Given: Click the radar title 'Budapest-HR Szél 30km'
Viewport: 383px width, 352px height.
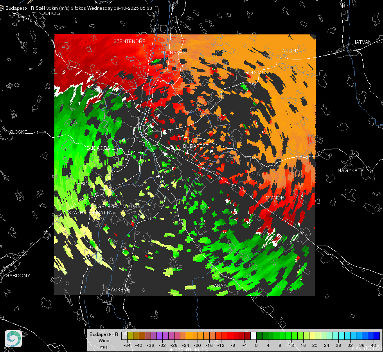Looking at the screenshot, I should pos(31,8).
